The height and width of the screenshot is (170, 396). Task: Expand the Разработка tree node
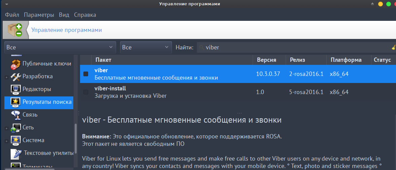coord(7,78)
